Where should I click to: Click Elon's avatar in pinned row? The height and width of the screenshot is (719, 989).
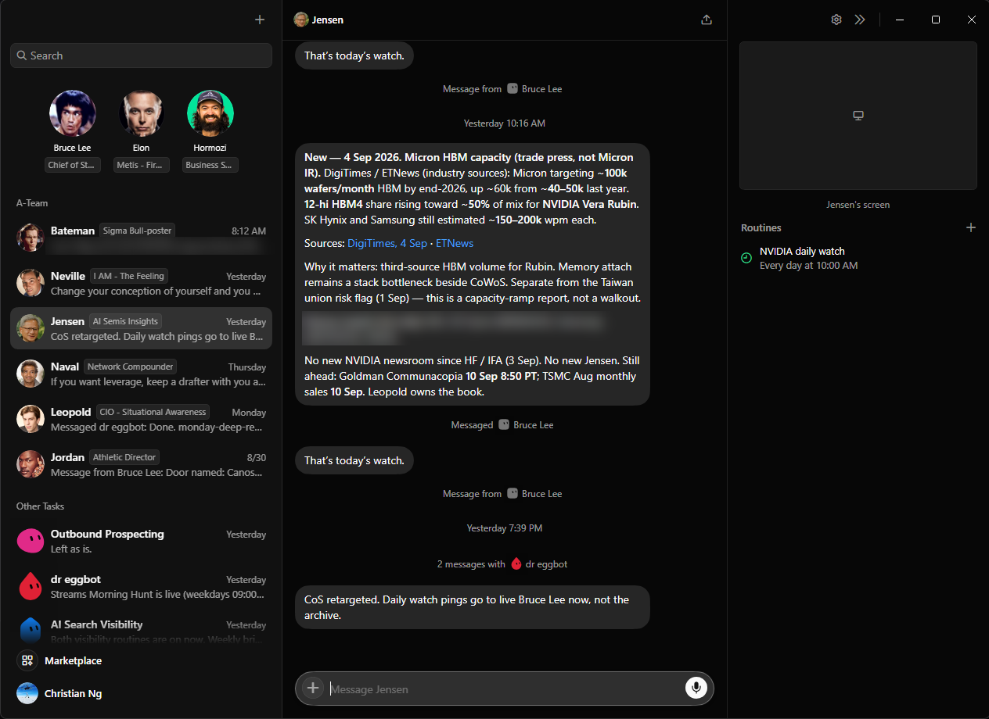point(141,113)
